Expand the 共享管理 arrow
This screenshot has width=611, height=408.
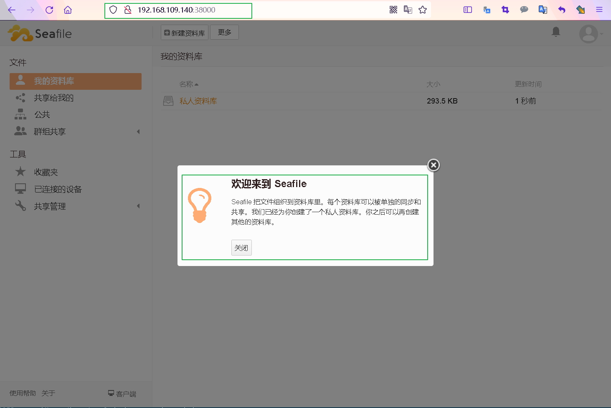[138, 206]
